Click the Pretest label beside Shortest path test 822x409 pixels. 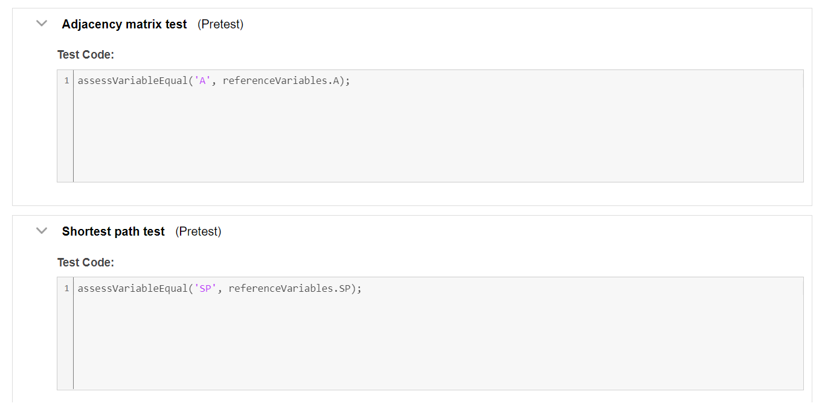tap(198, 231)
